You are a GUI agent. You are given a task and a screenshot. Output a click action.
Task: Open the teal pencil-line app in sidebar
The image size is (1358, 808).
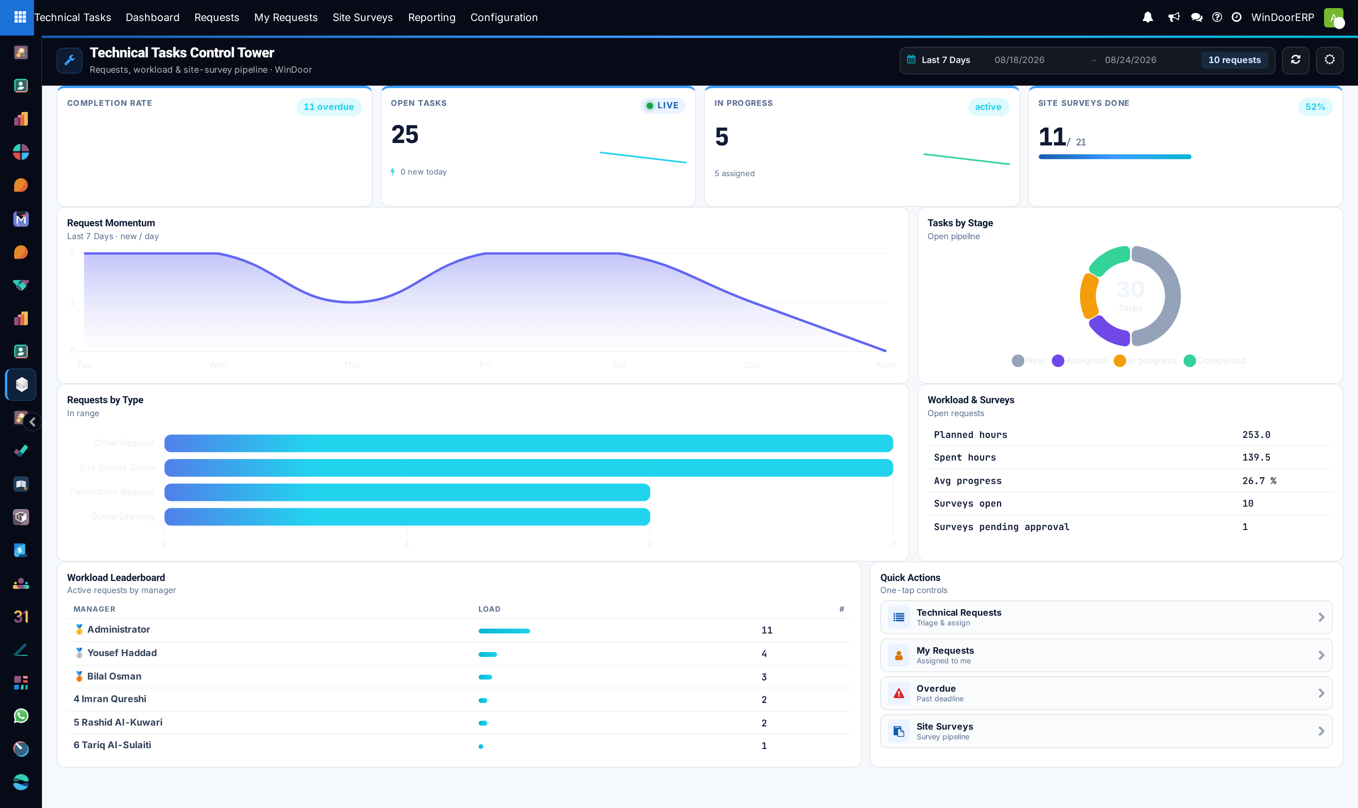tap(21, 650)
